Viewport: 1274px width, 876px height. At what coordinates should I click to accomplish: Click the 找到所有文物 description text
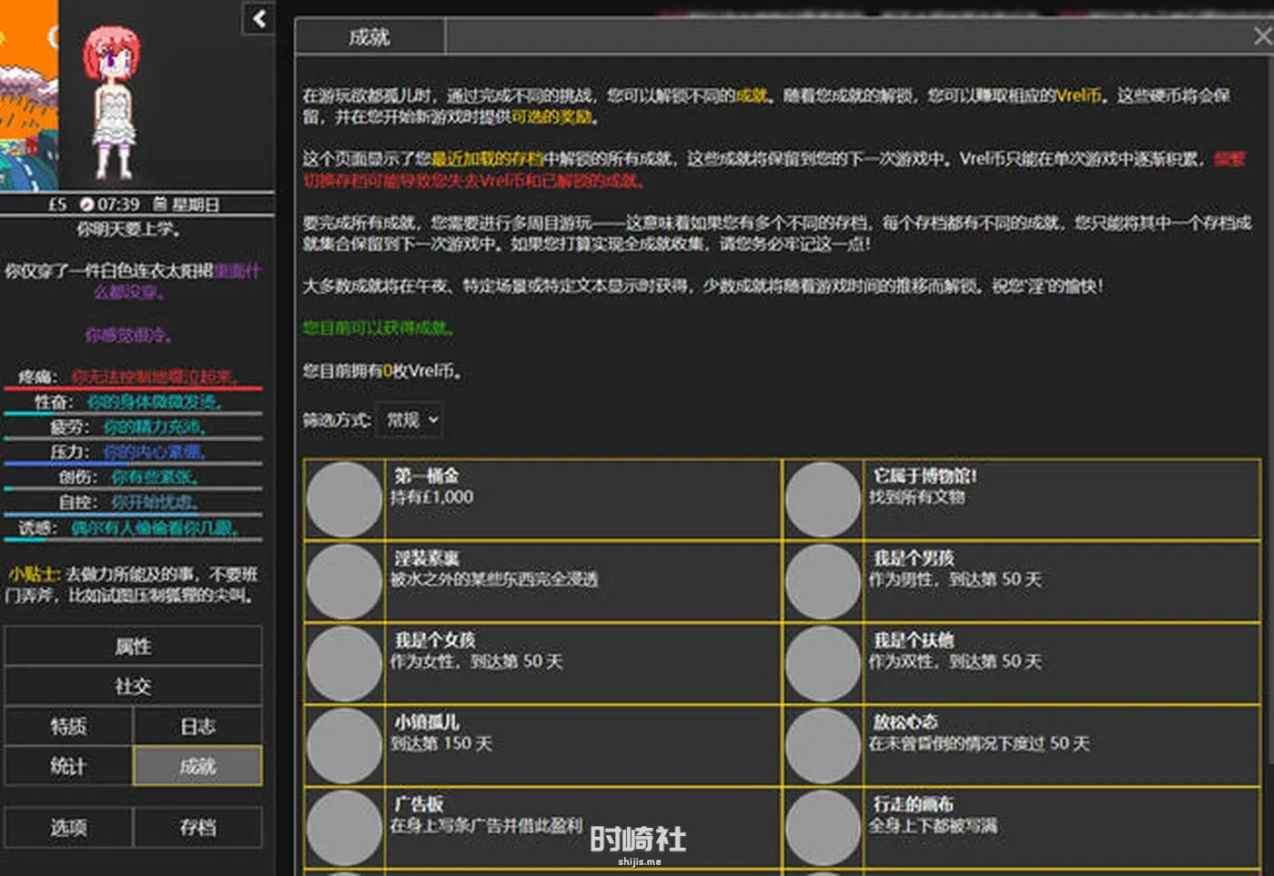click(x=916, y=498)
